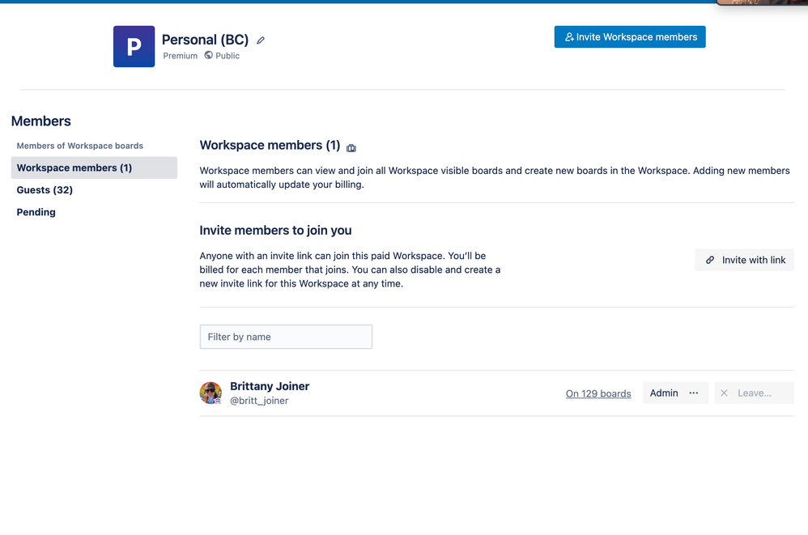Click Brittany Joiner member name
808x535 pixels.
[270, 386]
